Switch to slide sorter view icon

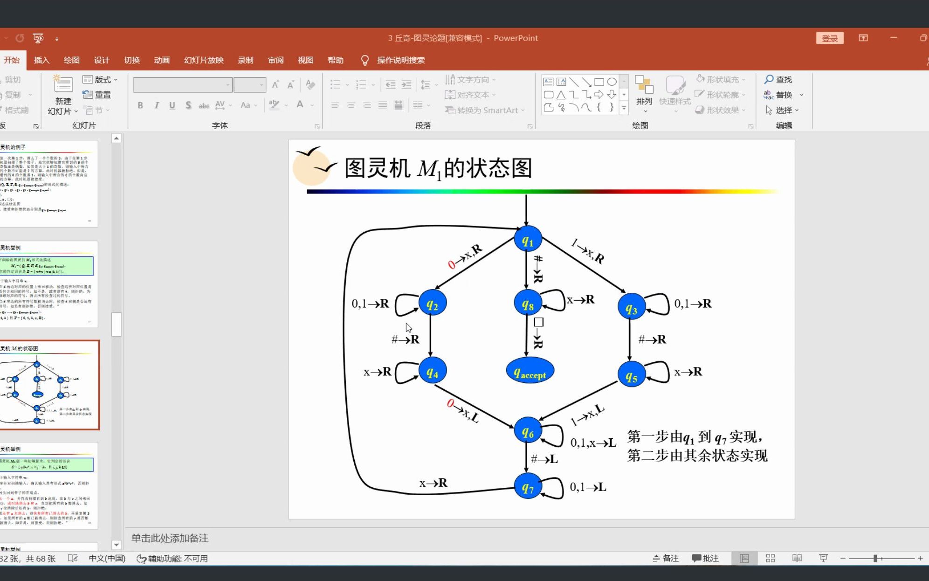(771, 558)
